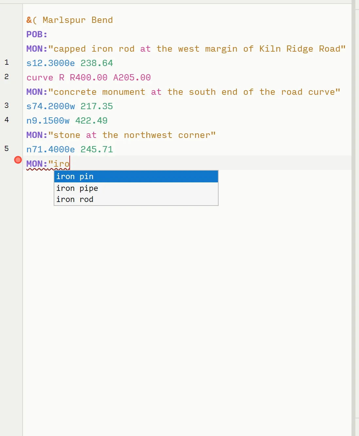Click the bearing "s12.3000e"
The height and width of the screenshot is (436, 359).
(50, 63)
